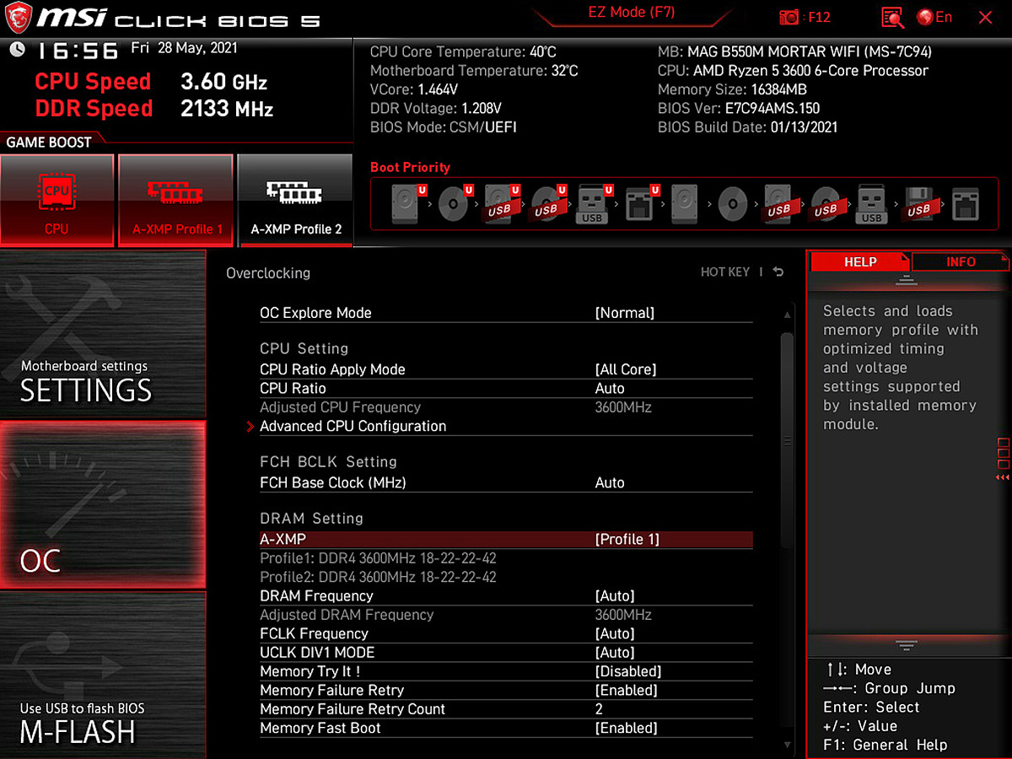Change Memory Failure Retry [Enabled] setting
The height and width of the screenshot is (759, 1012).
(x=506, y=690)
